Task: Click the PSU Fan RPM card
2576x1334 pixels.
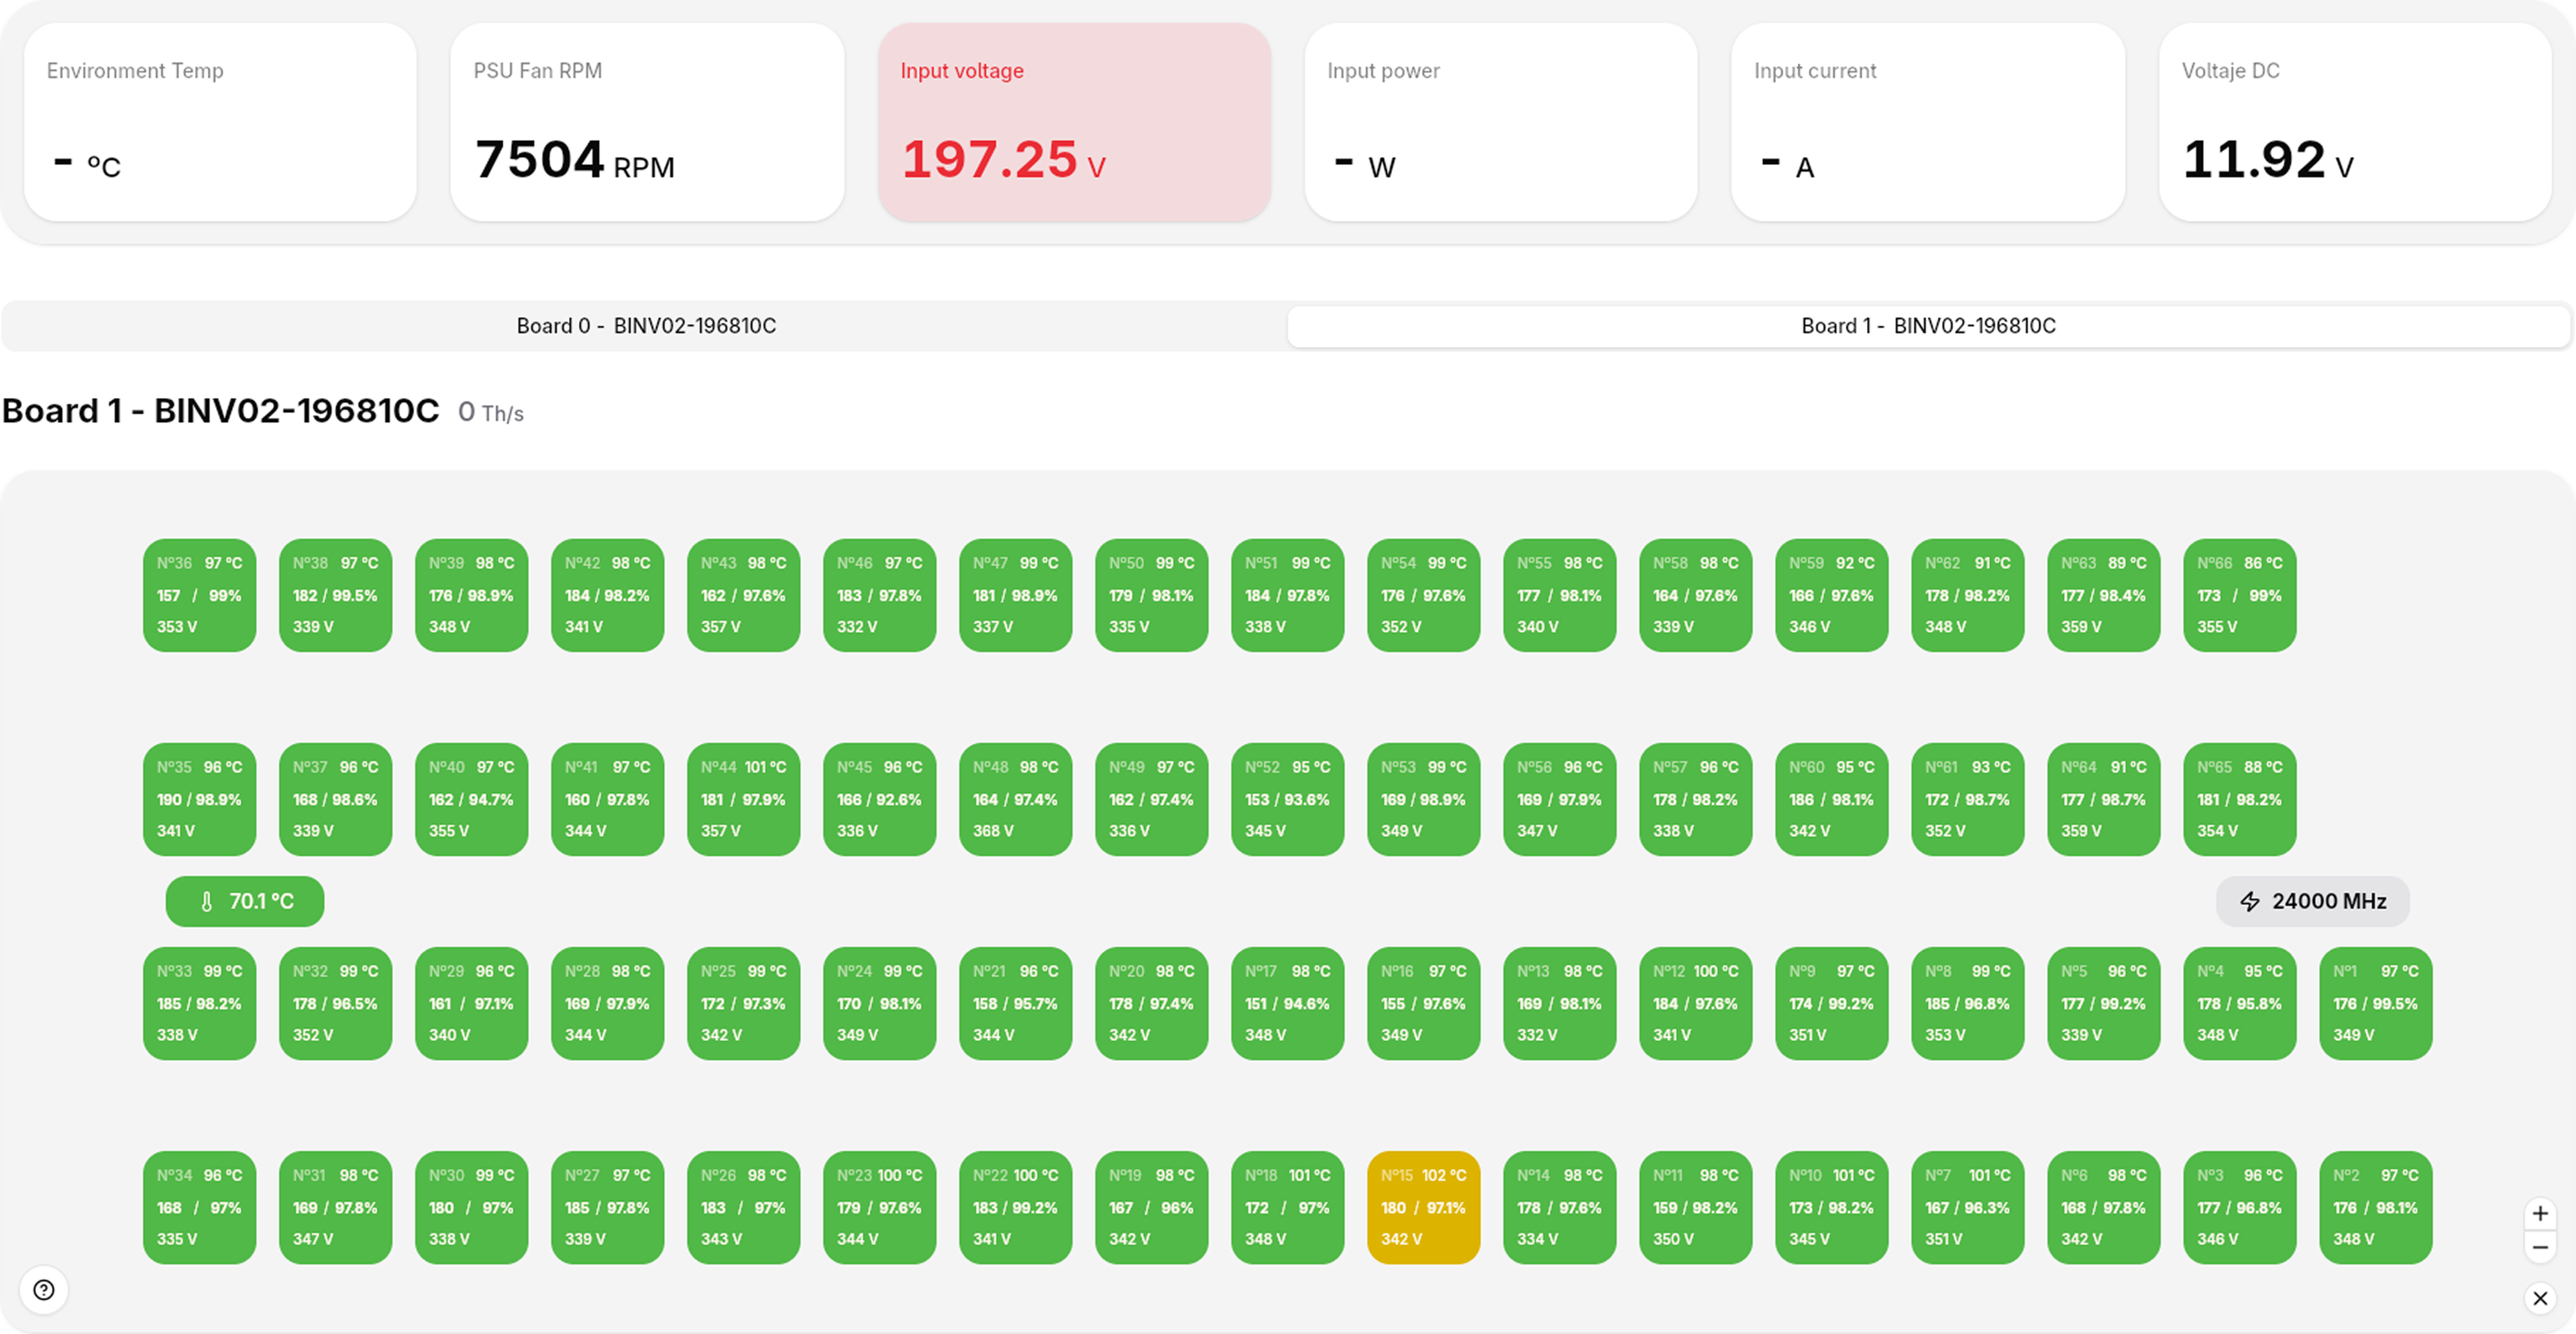Action: pyautogui.click(x=647, y=122)
